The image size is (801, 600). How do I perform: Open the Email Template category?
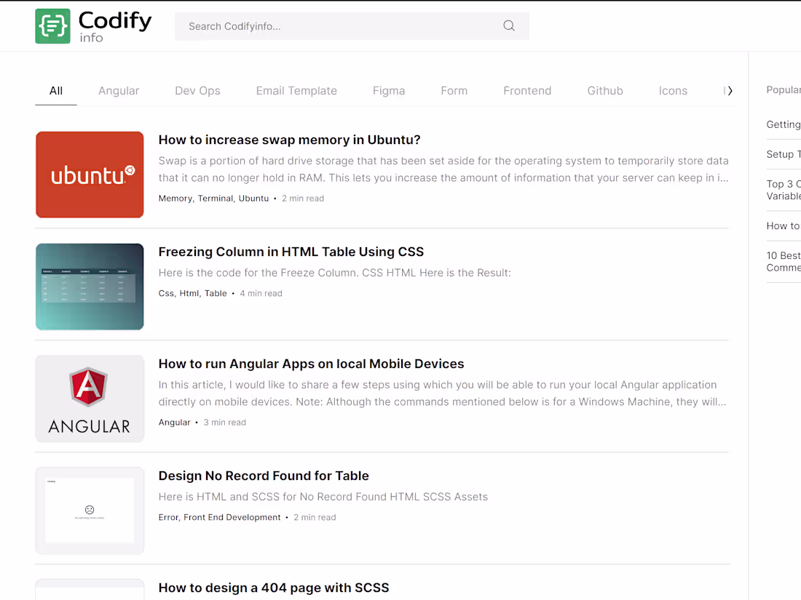click(x=296, y=90)
